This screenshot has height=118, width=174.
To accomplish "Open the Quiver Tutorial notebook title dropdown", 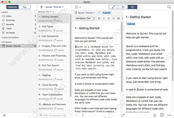I will click(x=55, y=7).
